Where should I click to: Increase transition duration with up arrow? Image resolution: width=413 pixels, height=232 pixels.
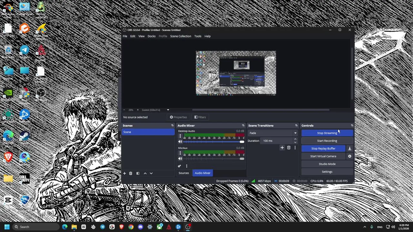[295, 139]
